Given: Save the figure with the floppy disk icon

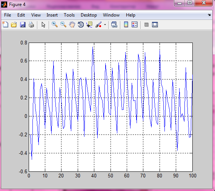Looking at the screenshot, I should tap(23, 25).
